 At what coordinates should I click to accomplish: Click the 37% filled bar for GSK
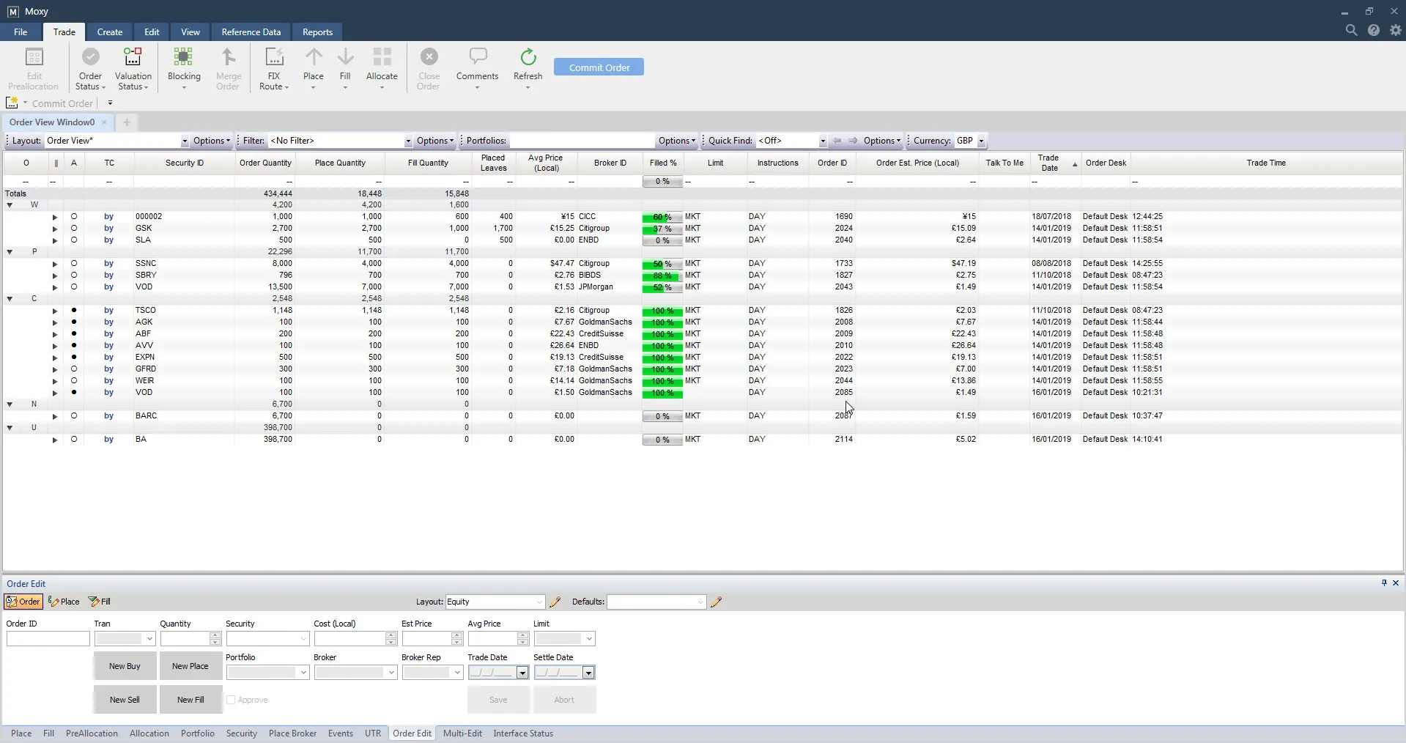point(662,229)
